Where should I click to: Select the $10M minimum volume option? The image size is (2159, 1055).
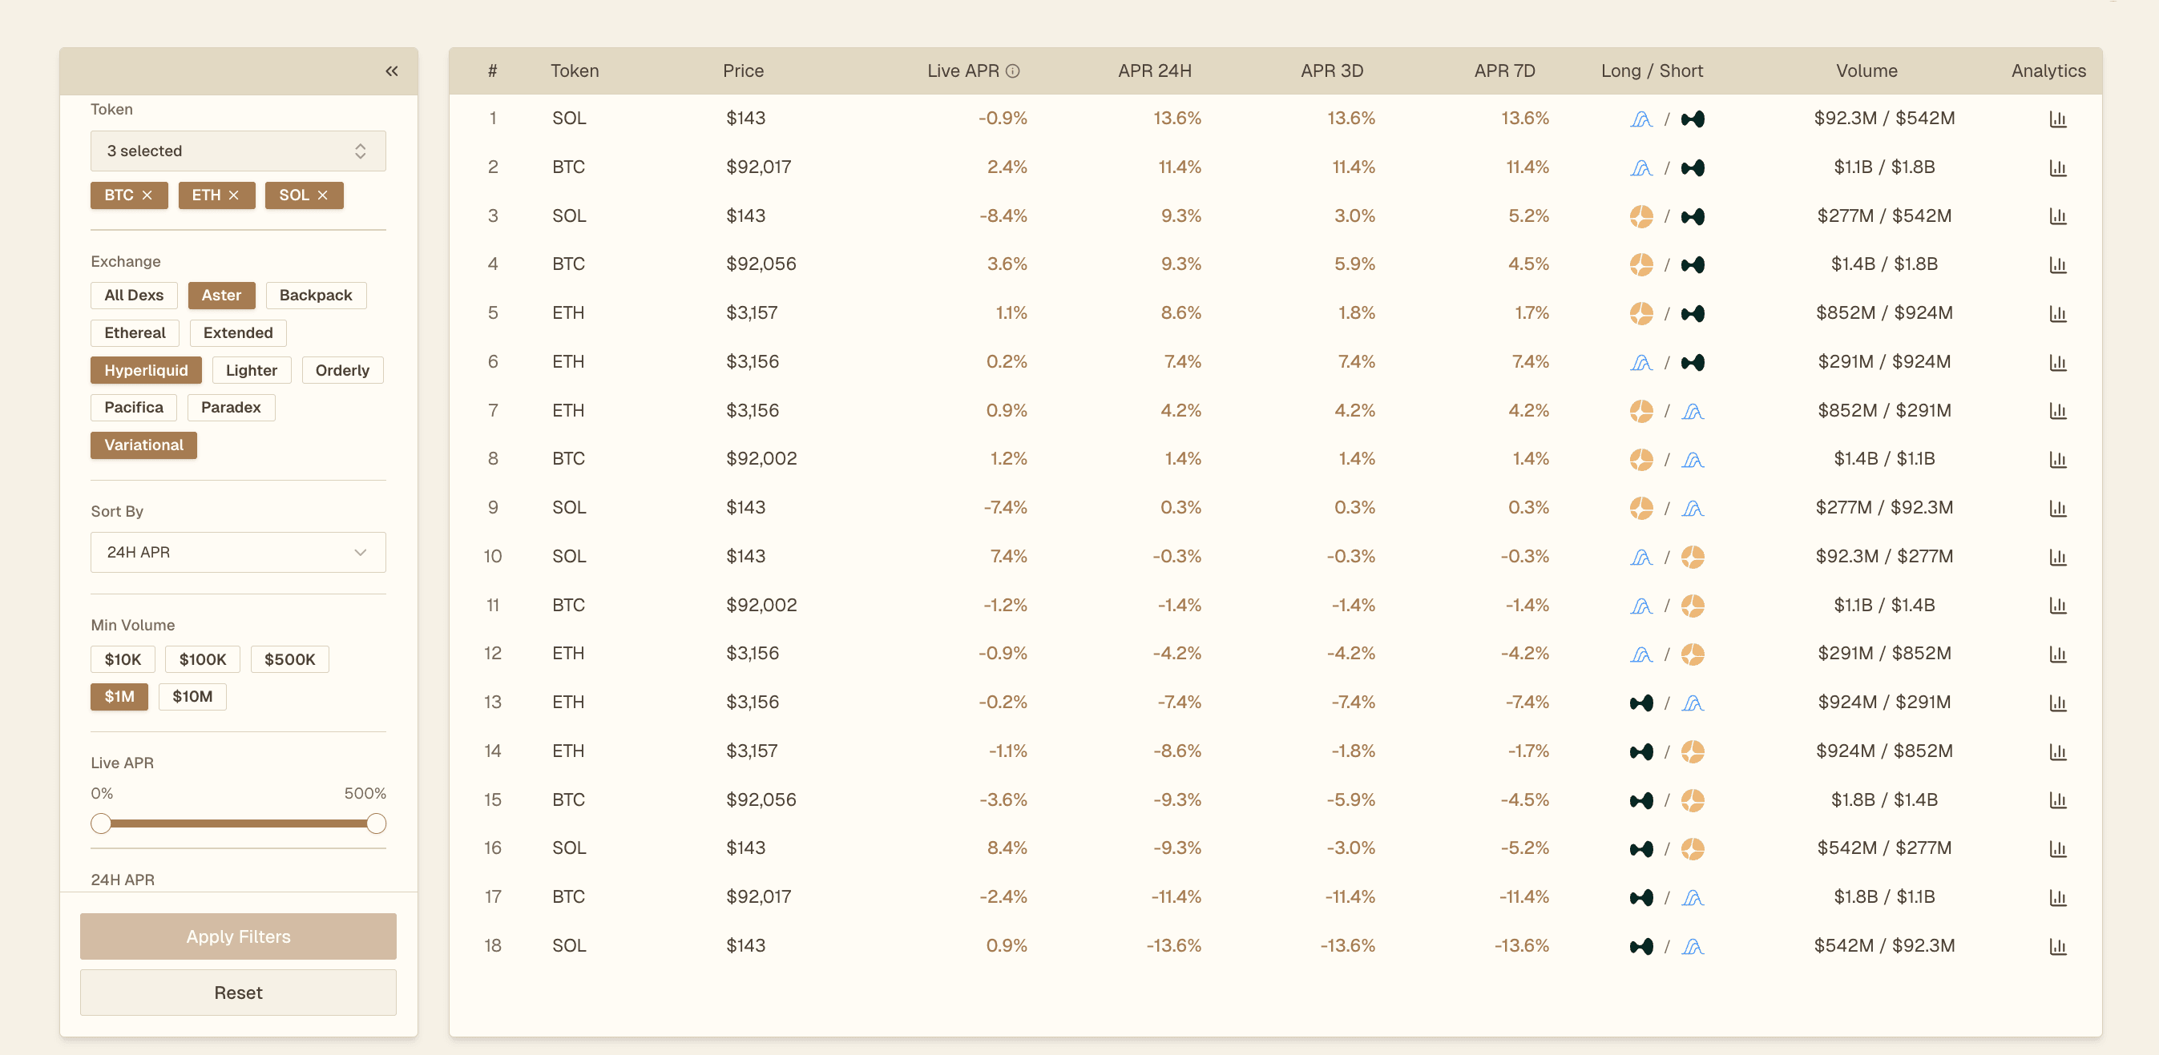pos(192,696)
